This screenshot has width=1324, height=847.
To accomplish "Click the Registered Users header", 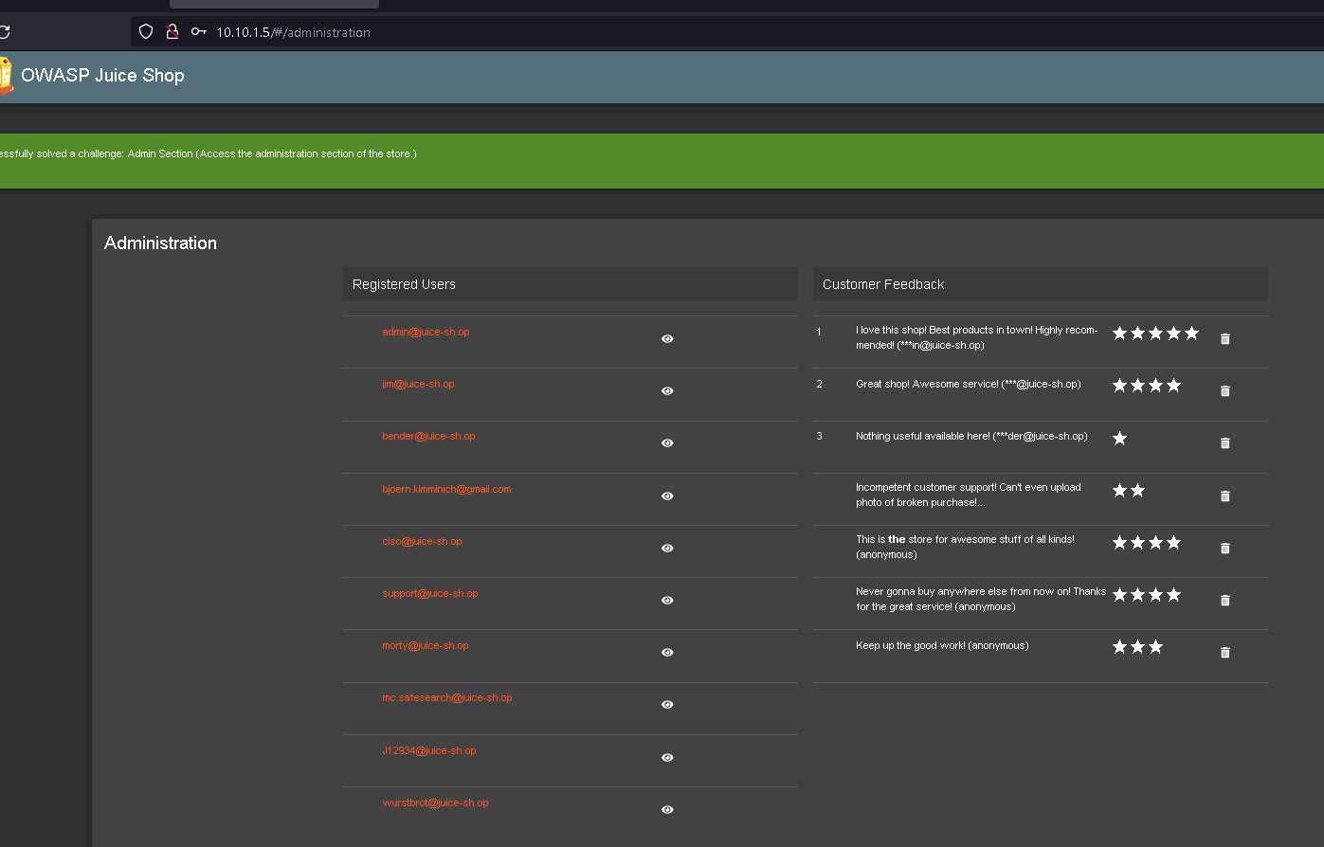I will (x=570, y=284).
